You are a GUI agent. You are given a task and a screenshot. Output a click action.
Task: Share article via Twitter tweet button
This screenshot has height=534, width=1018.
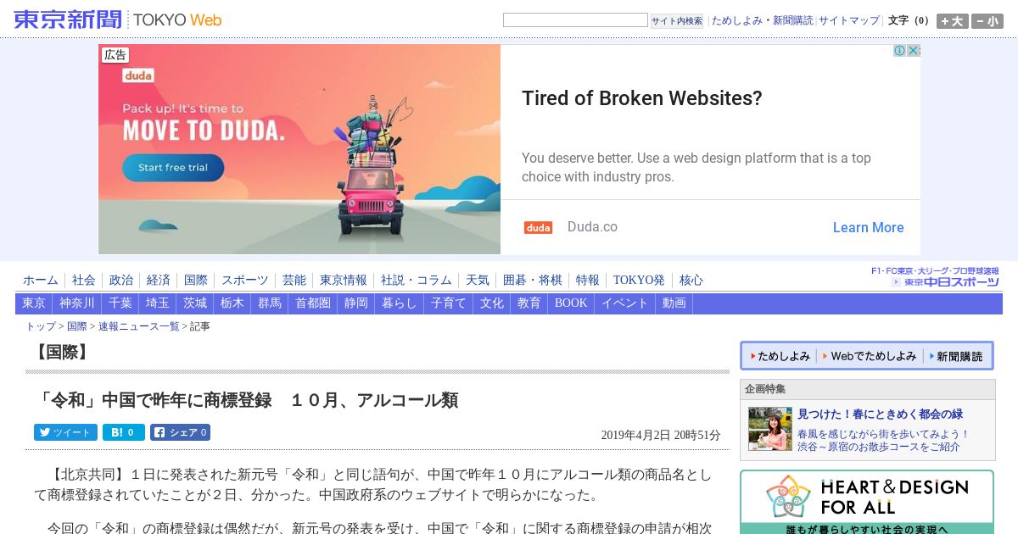(x=65, y=432)
